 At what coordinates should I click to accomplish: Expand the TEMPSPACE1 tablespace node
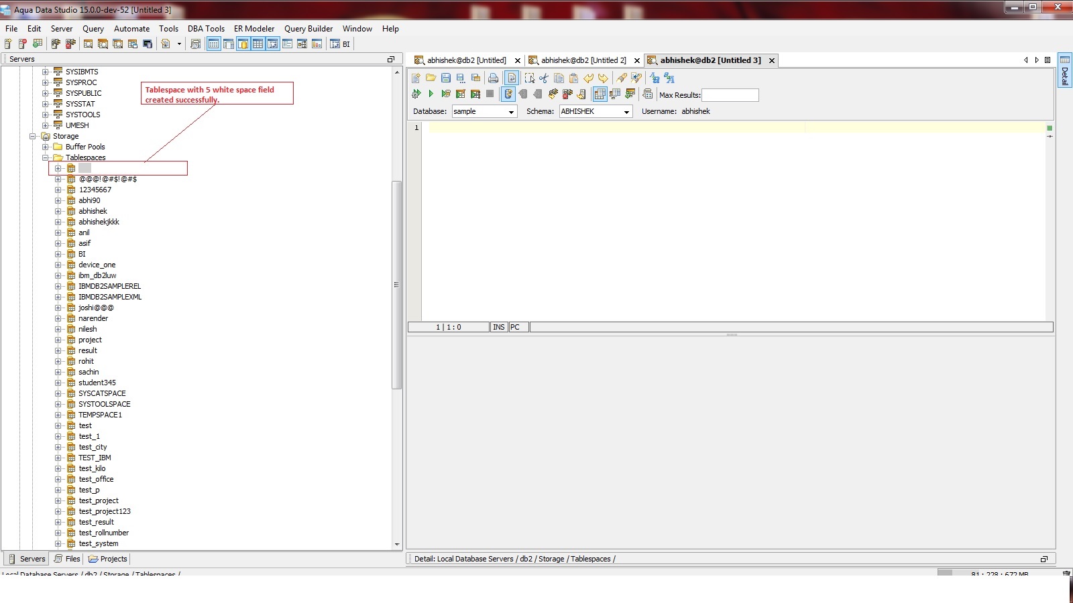pyautogui.click(x=58, y=415)
